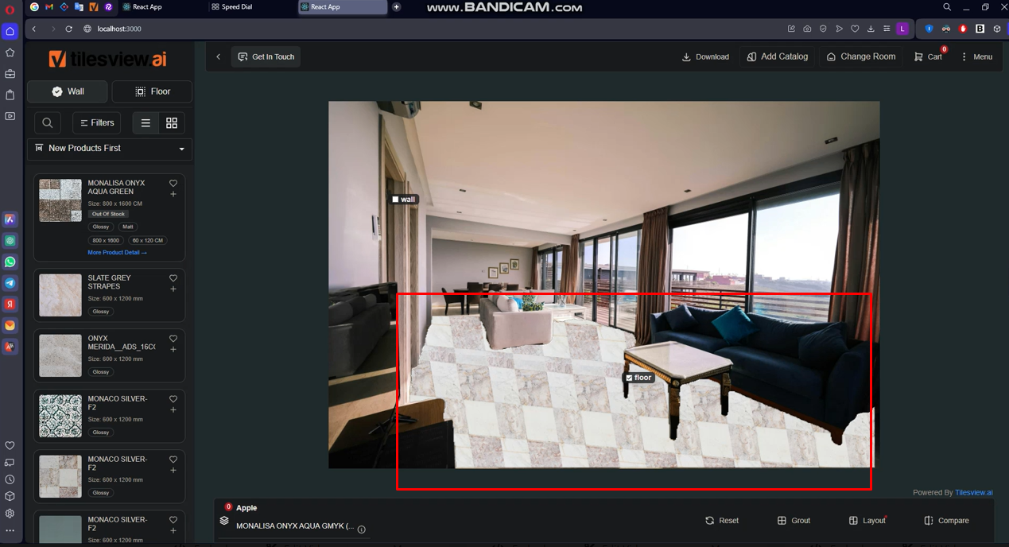Click the back arrow beside Get In Touch

tap(219, 56)
